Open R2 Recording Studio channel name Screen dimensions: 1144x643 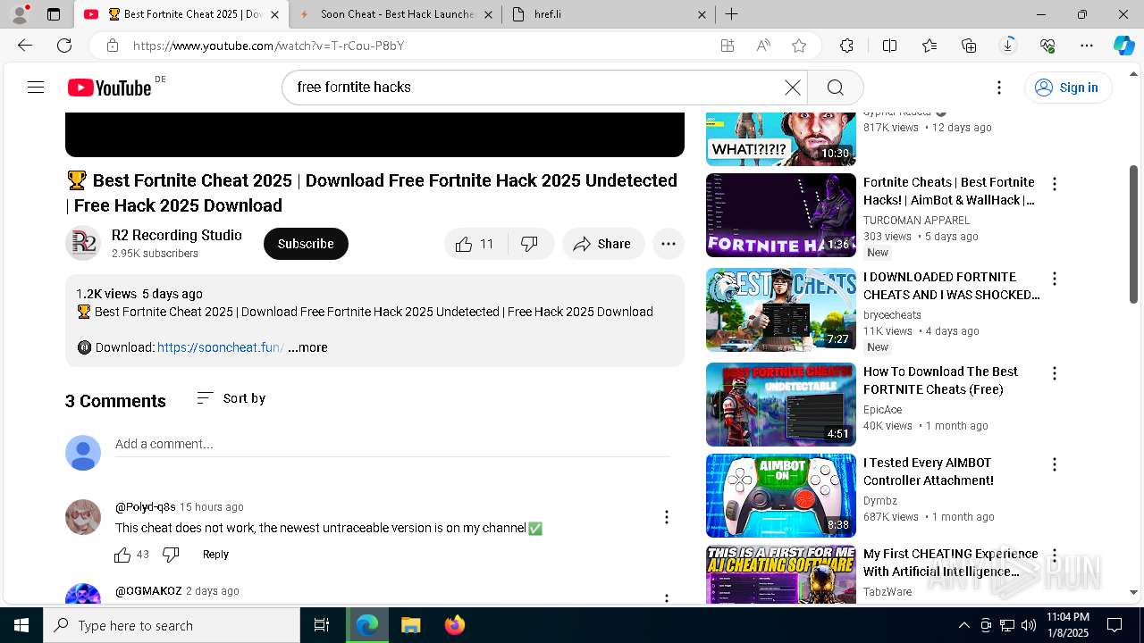(x=177, y=235)
